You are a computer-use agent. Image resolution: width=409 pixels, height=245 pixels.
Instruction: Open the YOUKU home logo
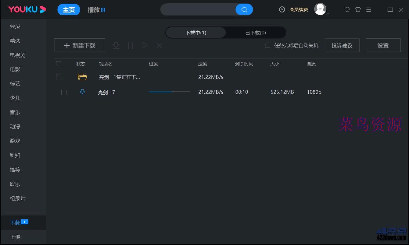pyautogui.click(x=27, y=9)
